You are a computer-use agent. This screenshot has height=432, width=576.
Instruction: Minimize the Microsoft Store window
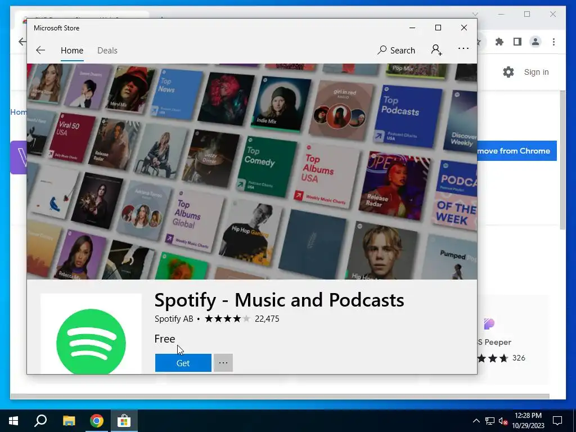pos(412,28)
